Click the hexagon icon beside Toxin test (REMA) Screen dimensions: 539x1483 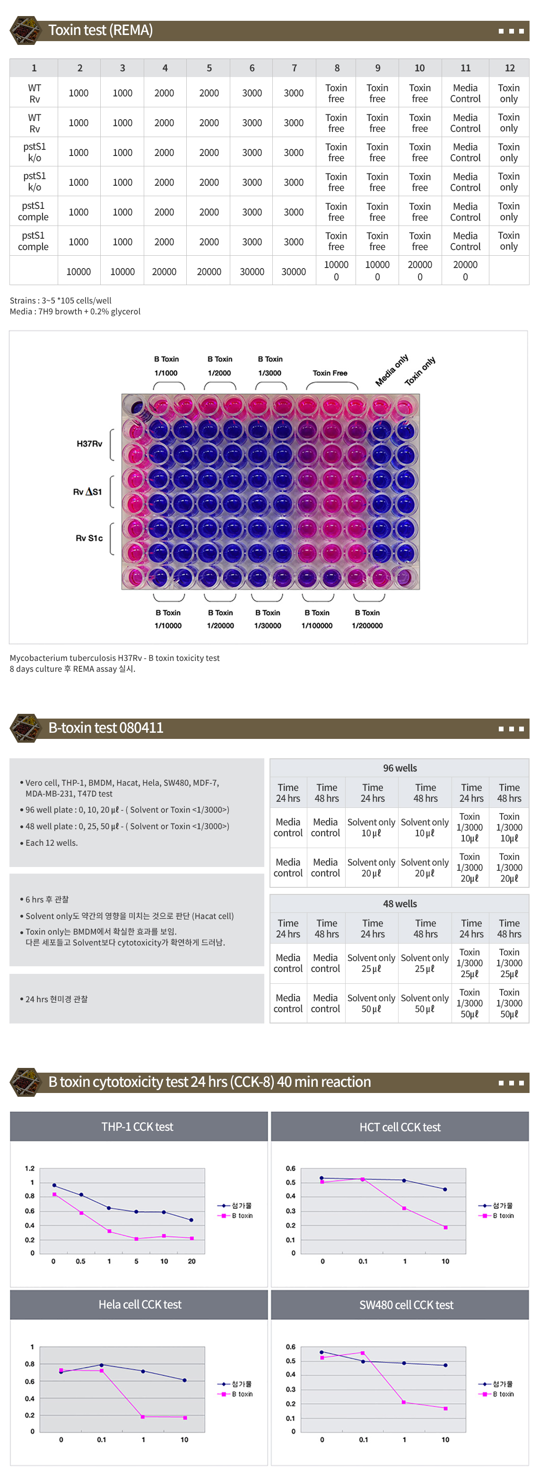tap(26, 31)
